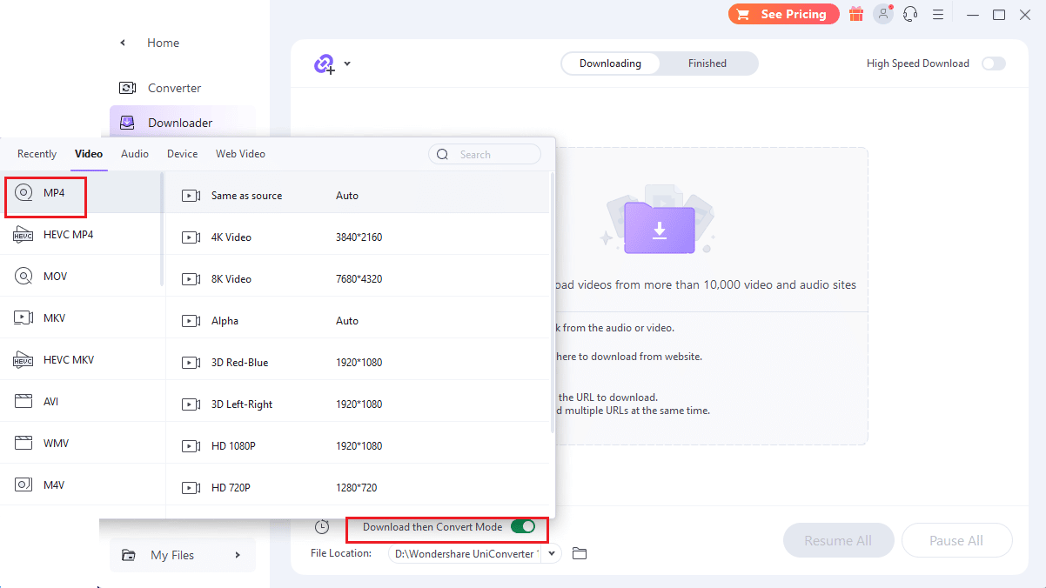Select MOV format icon
This screenshot has width=1046, height=588.
tap(23, 276)
